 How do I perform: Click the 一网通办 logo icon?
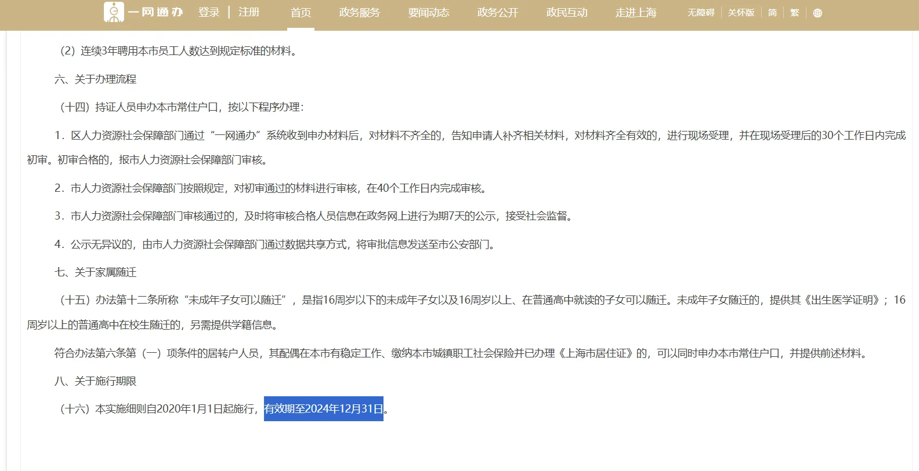coord(114,12)
